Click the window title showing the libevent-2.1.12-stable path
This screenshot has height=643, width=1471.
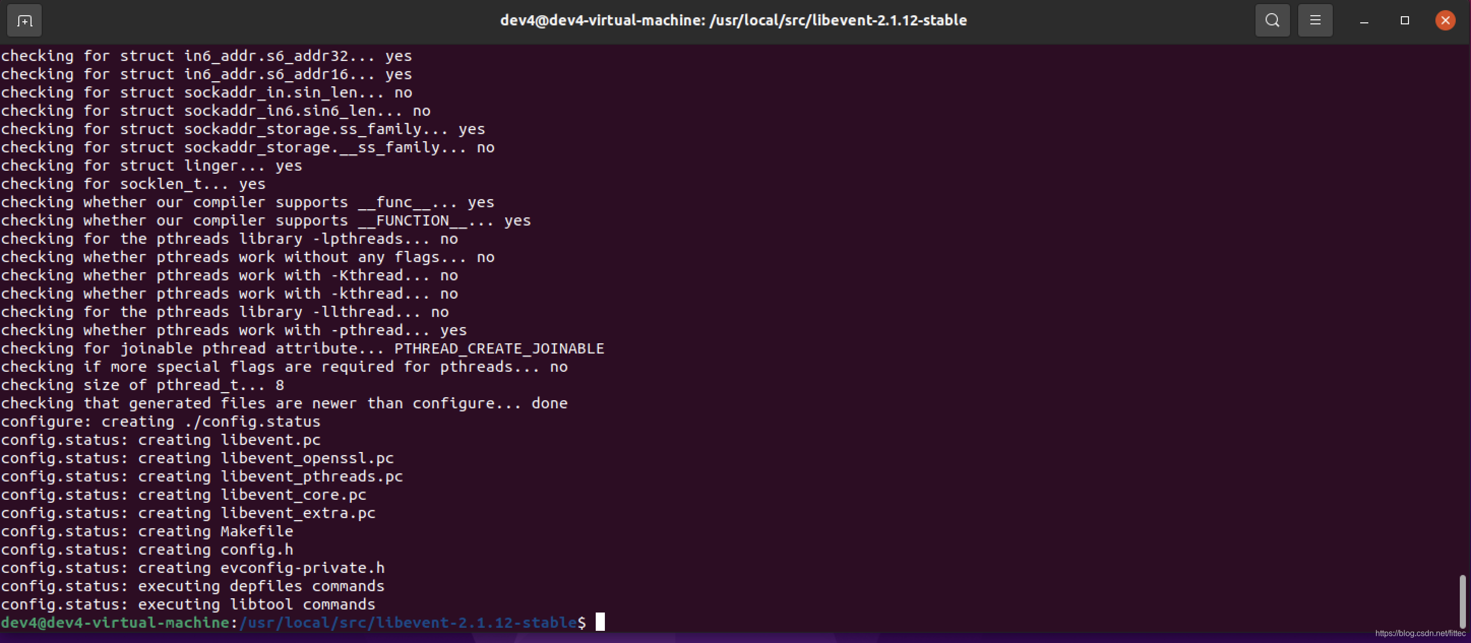733,20
